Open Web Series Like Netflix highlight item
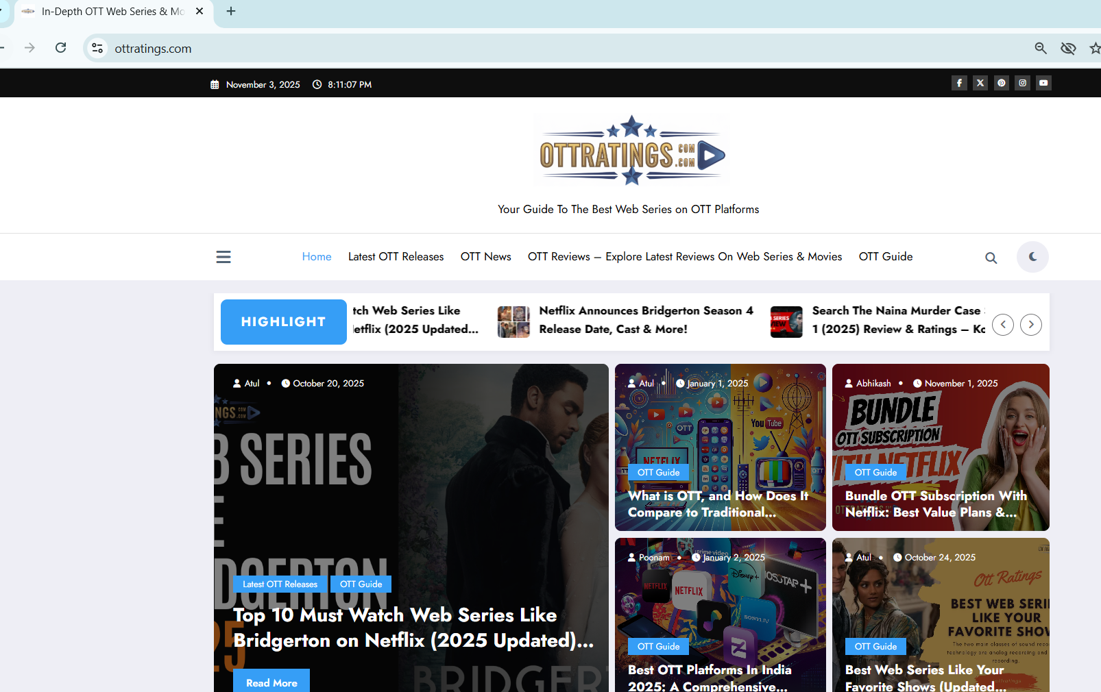This screenshot has width=1101, height=692. click(415, 320)
